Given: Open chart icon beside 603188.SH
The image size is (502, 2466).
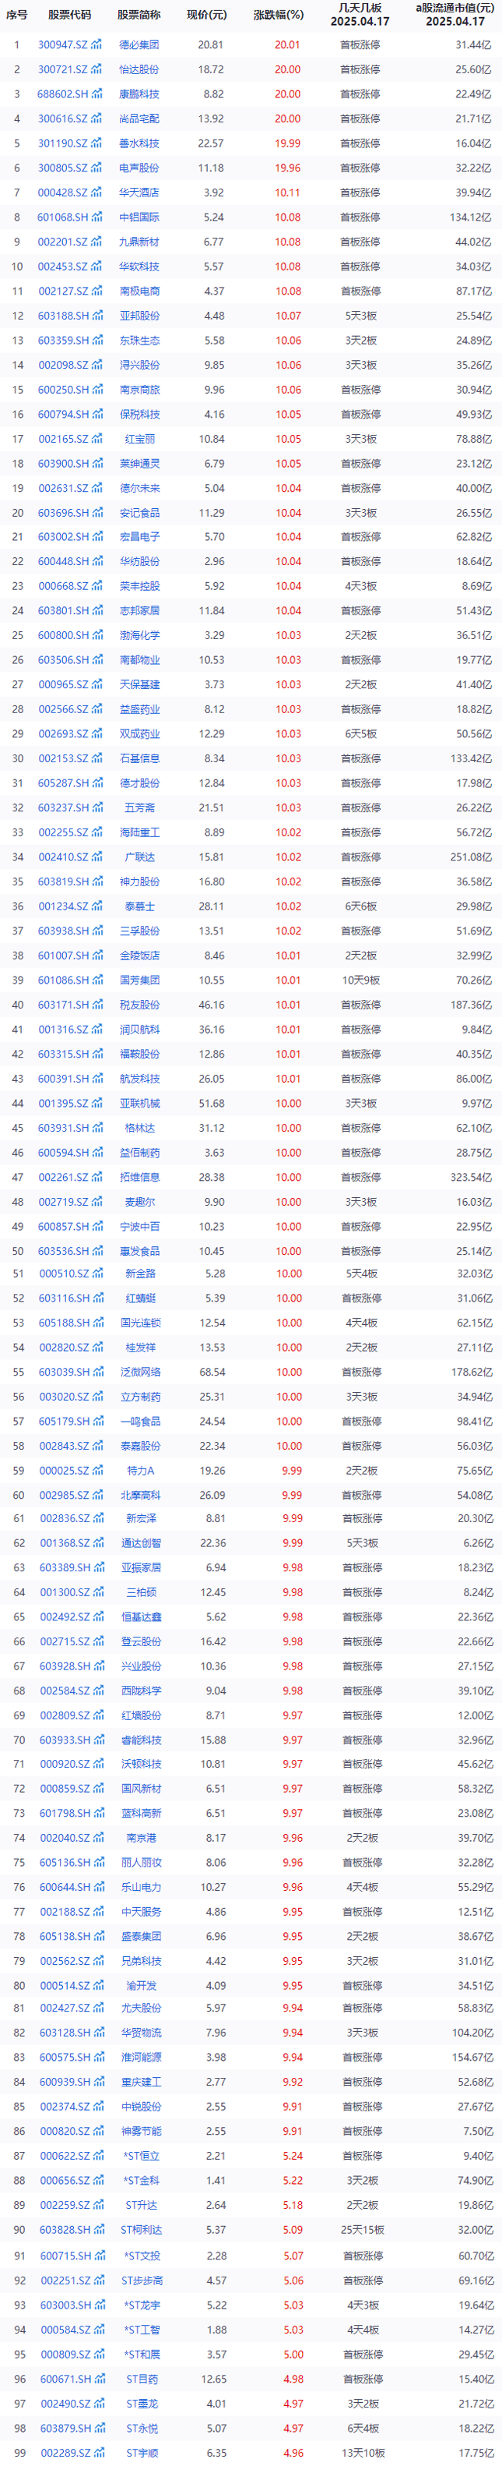Looking at the screenshot, I should pos(97,316).
